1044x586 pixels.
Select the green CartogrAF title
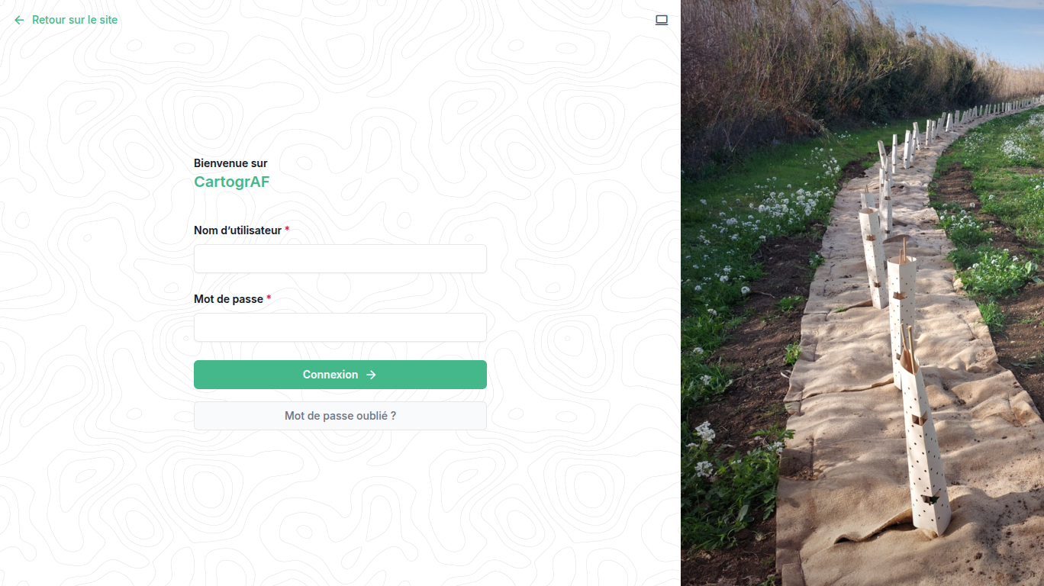(x=231, y=182)
